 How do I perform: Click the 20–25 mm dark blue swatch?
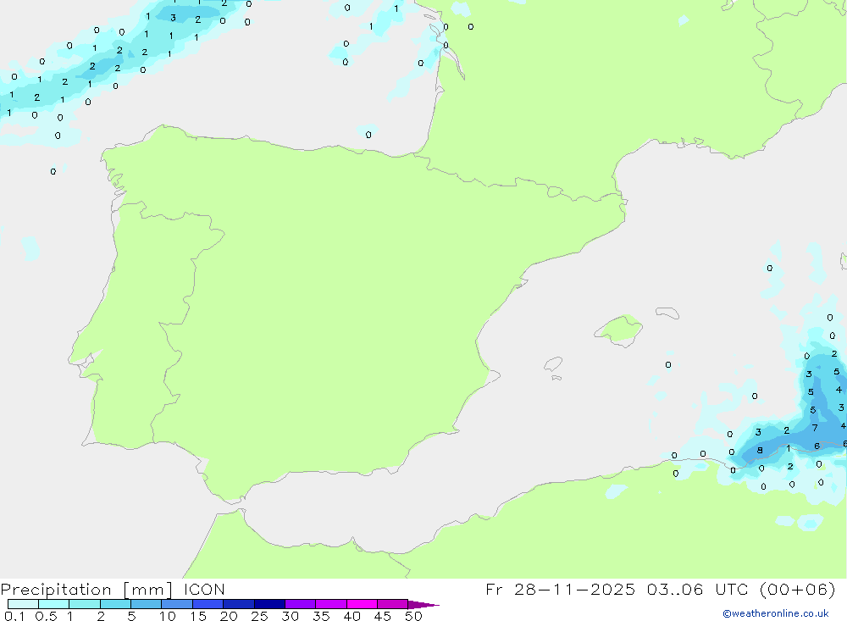239,604
